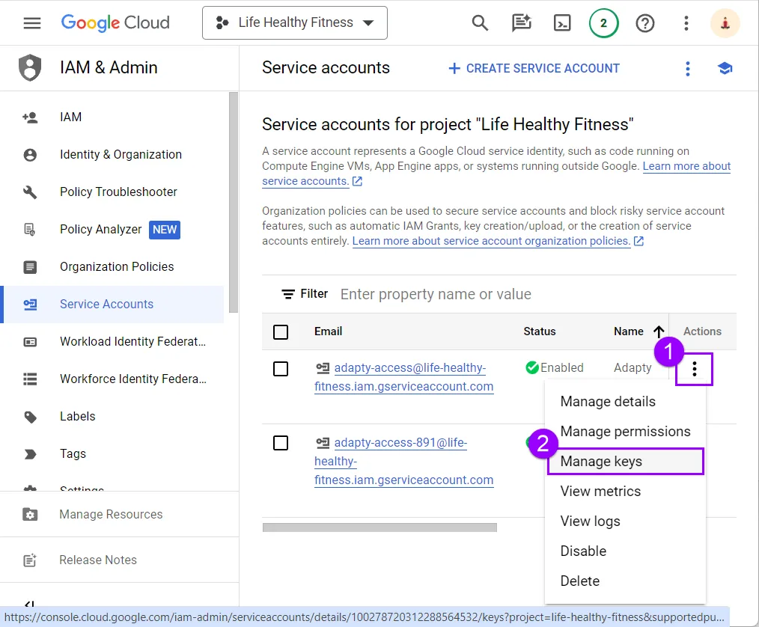Screen dimensions: 759x627
Task: Activate Cloud Shell terminal icon
Action: 562,23
